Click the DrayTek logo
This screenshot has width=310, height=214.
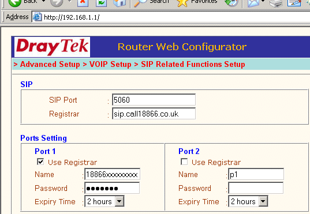click(52, 47)
